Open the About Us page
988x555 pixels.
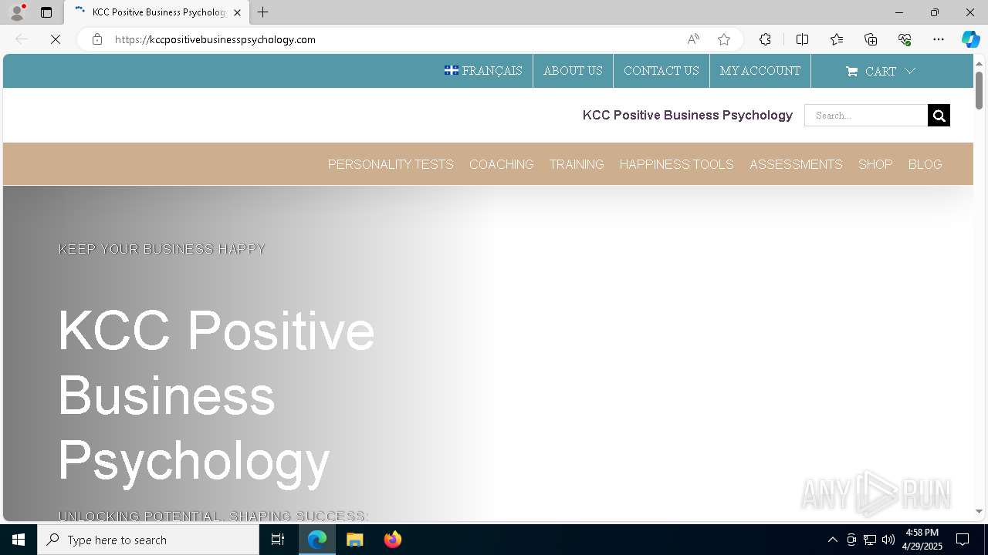point(573,71)
